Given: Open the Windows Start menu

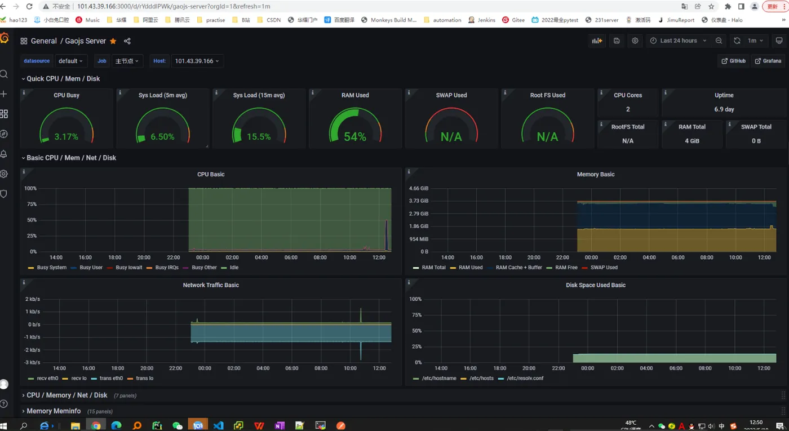Looking at the screenshot, I should pos(3,425).
